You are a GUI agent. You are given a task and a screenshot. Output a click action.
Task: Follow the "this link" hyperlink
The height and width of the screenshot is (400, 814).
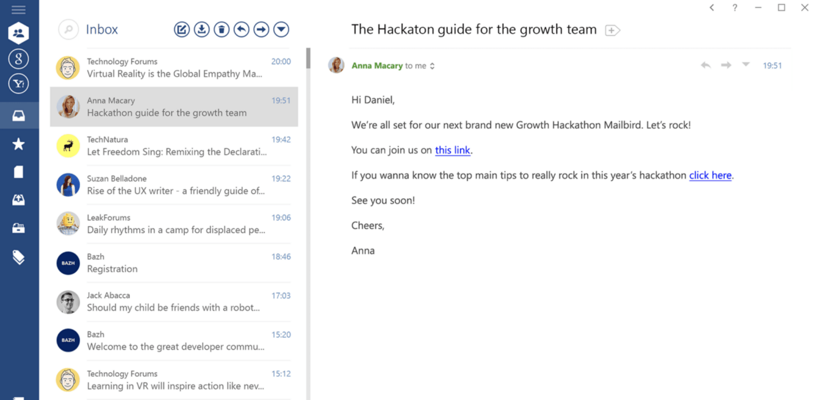pyautogui.click(x=452, y=150)
